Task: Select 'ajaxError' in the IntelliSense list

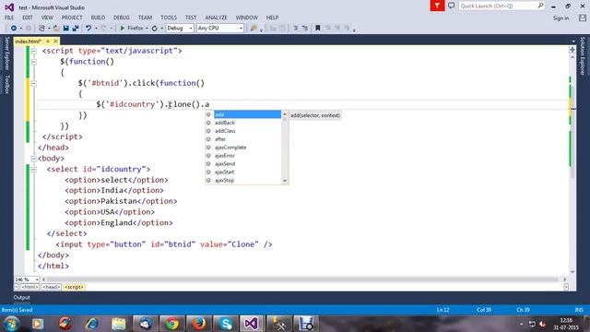Action: [247, 156]
